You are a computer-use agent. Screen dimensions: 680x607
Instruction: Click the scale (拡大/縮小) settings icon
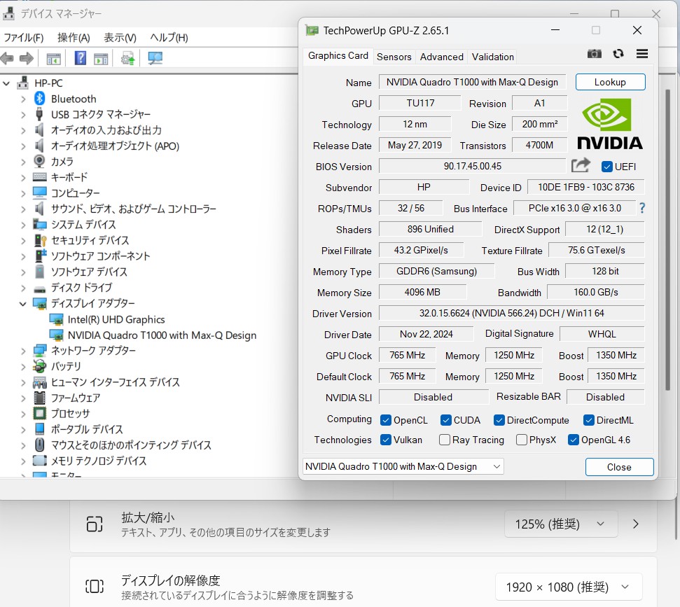click(95, 524)
